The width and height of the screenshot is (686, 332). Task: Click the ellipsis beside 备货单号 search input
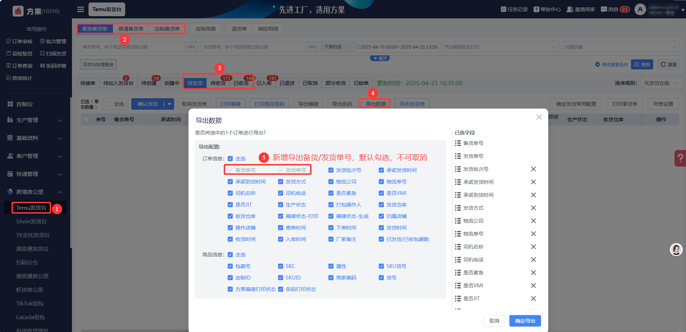[x=191, y=47]
